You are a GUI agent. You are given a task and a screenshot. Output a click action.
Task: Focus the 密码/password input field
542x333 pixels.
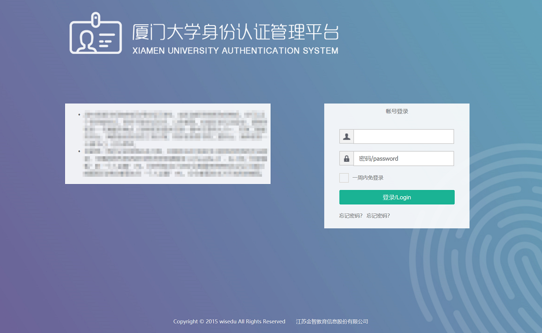(403, 158)
